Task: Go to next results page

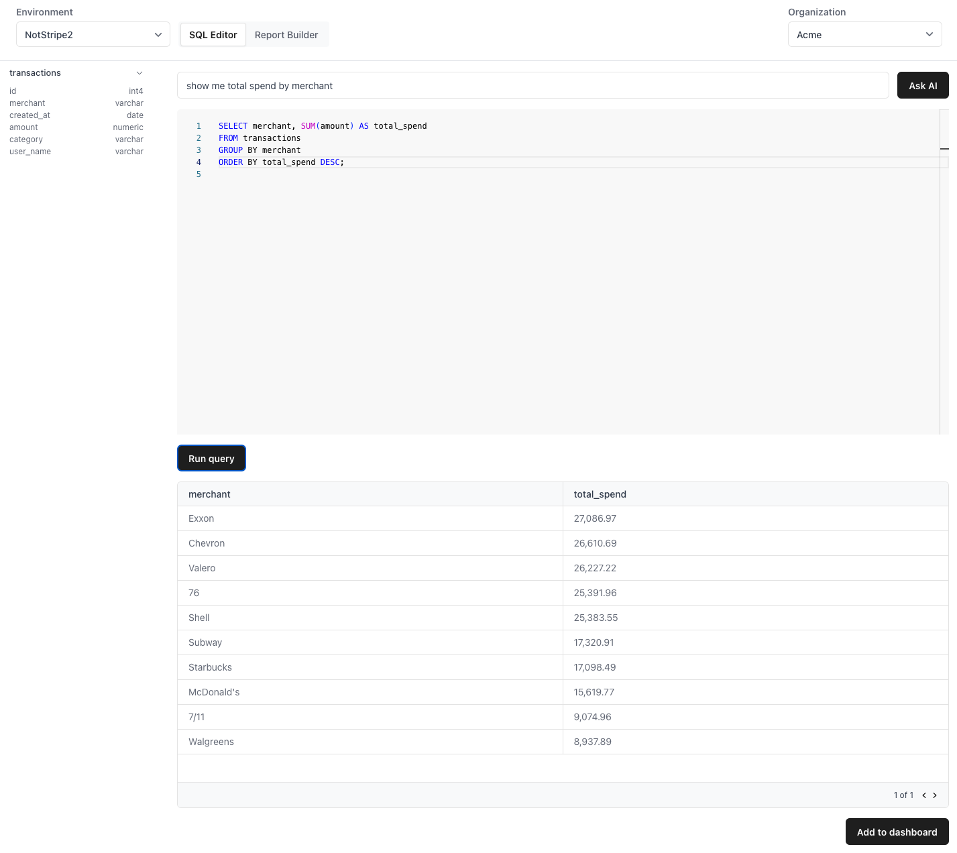Action: (x=935, y=795)
